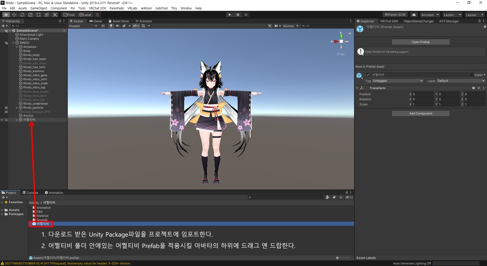The image size is (487, 266).
Task: Expand the Armature tree node
Action: 17,47
